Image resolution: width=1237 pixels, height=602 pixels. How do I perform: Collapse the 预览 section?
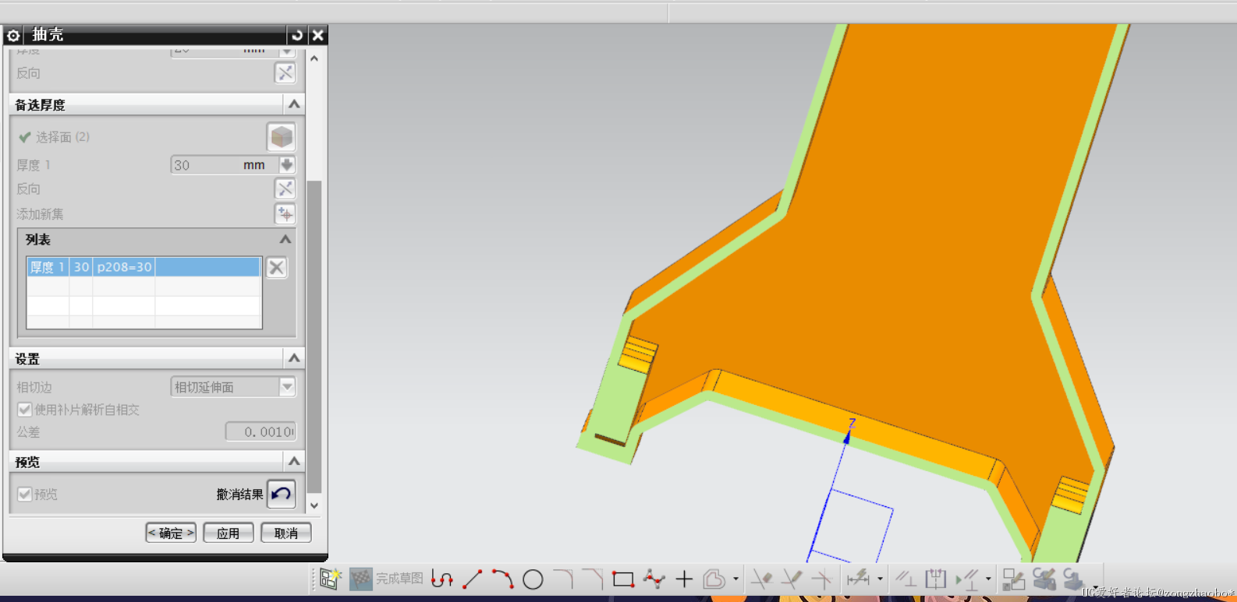[294, 461]
